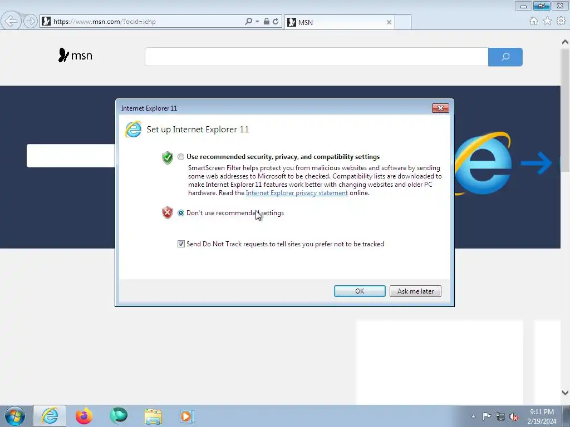Click the browser Back arrow button
Image resolution: width=570 pixels, height=427 pixels.
point(11,21)
